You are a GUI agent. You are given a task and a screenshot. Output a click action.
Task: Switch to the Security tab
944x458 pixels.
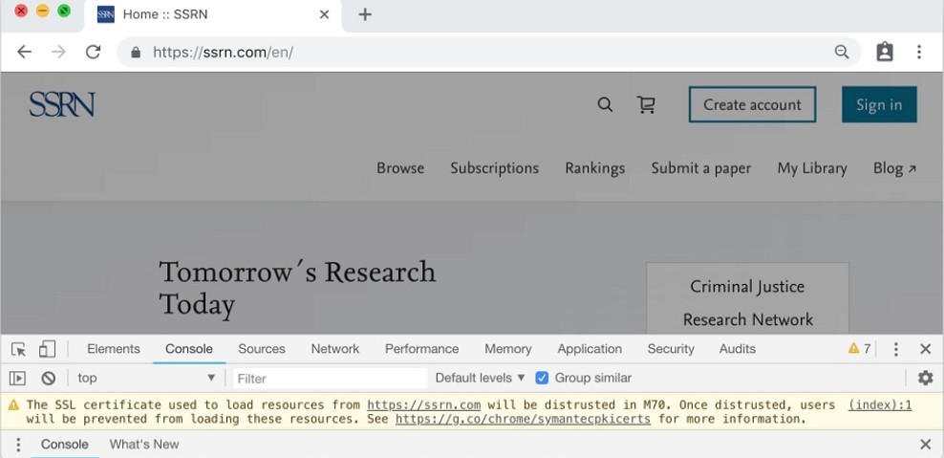pyautogui.click(x=670, y=349)
